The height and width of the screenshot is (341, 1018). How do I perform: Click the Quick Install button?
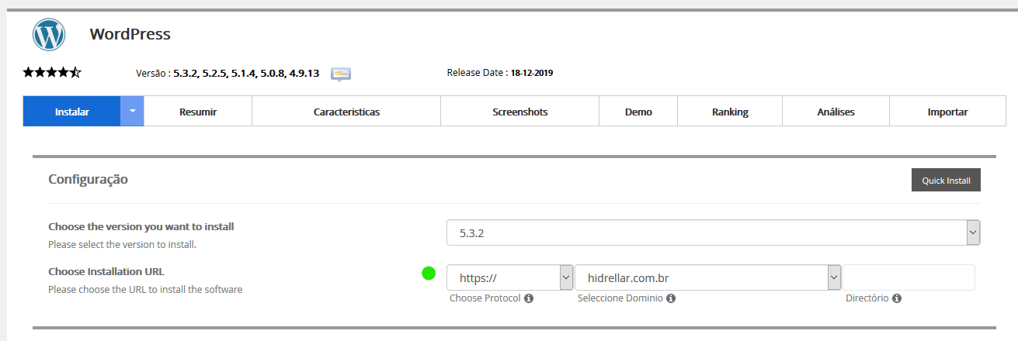[946, 180]
